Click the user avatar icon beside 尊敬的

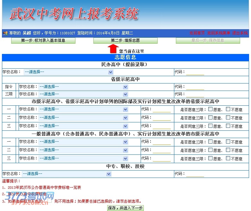coord(5,33)
